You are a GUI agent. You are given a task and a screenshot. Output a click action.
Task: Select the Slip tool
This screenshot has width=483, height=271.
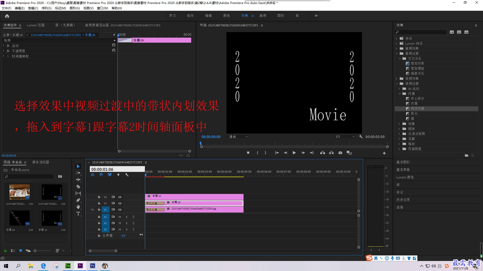click(x=78, y=193)
